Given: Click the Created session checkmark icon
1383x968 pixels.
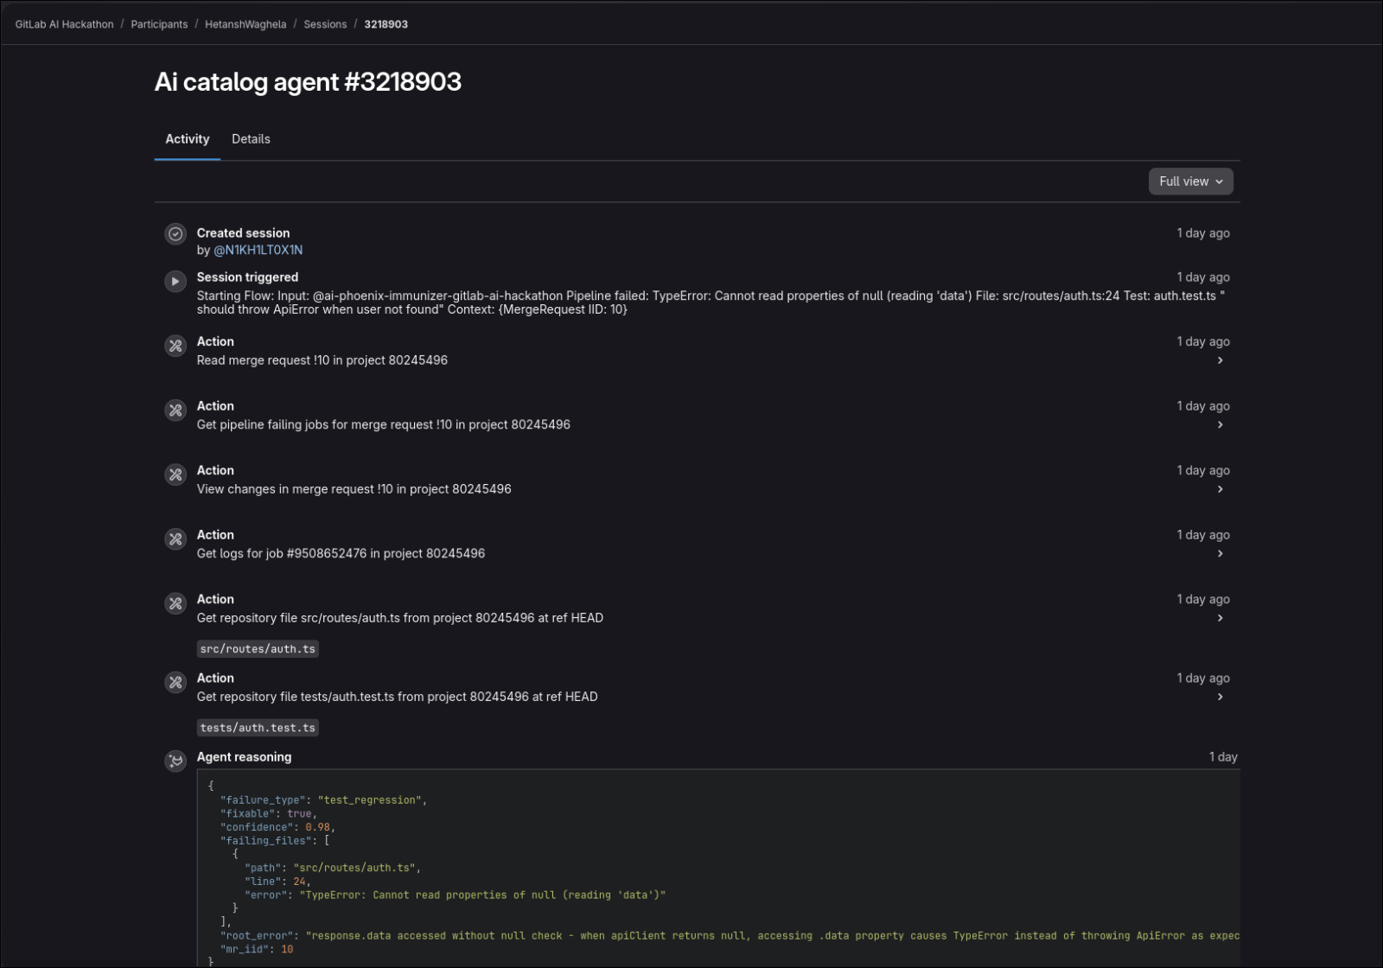Looking at the screenshot, I should point(175,233).
